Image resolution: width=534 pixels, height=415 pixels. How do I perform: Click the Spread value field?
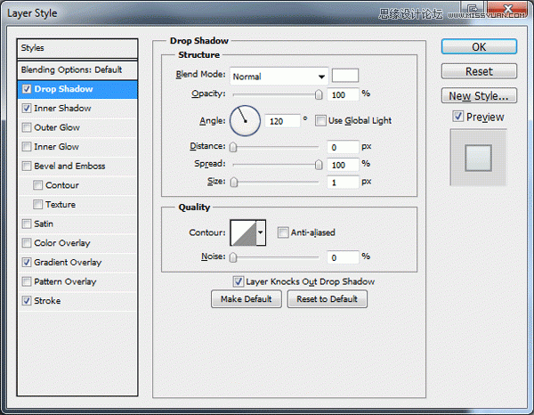coord(343,165)
